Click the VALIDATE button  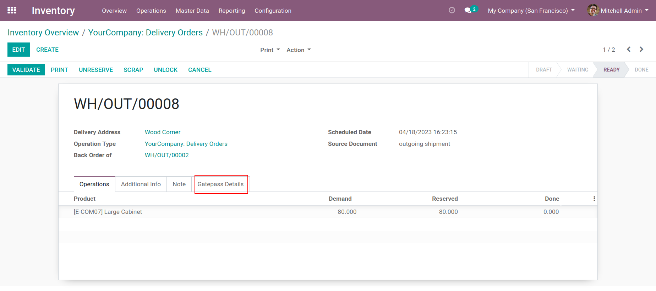click(26, 70)
